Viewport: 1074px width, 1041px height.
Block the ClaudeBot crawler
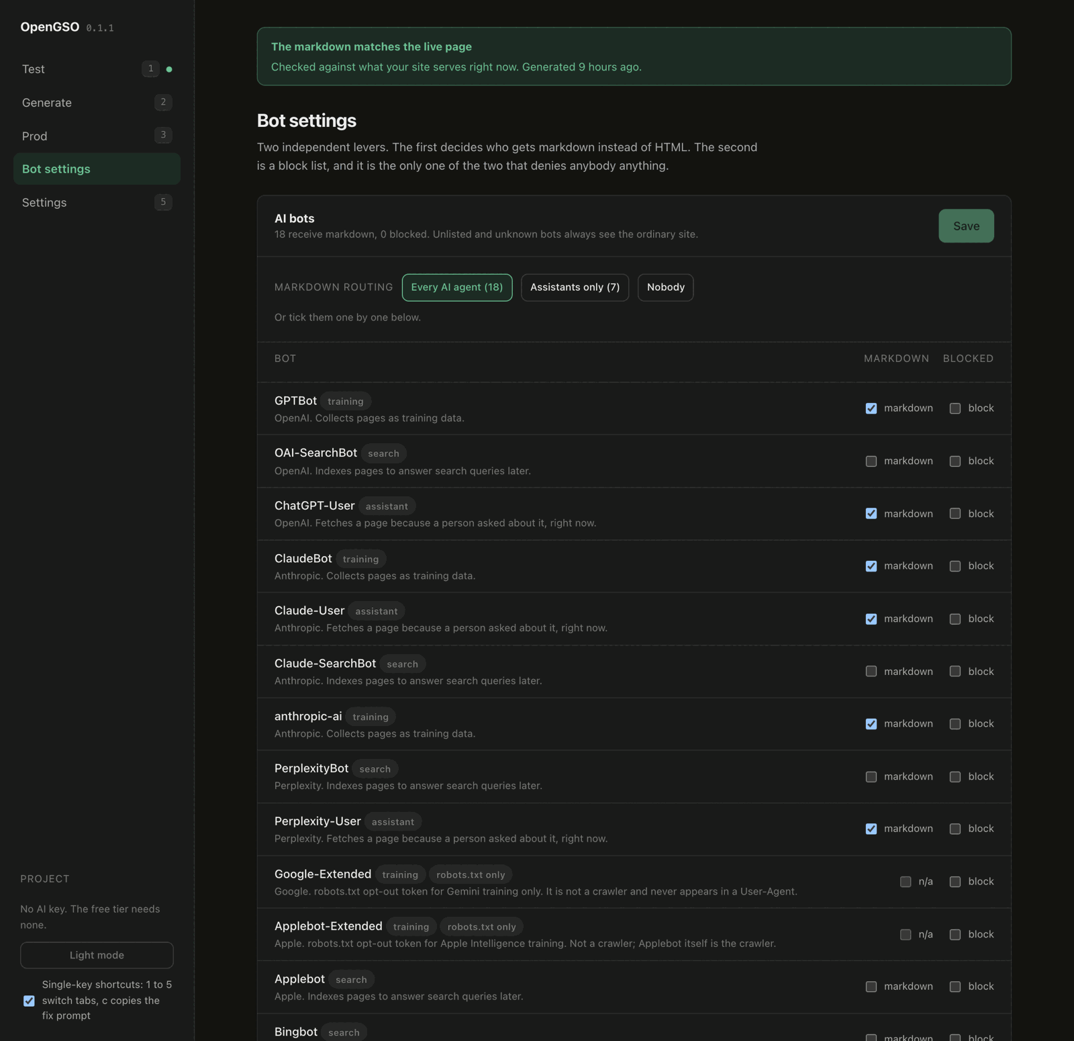pos(955,566)
